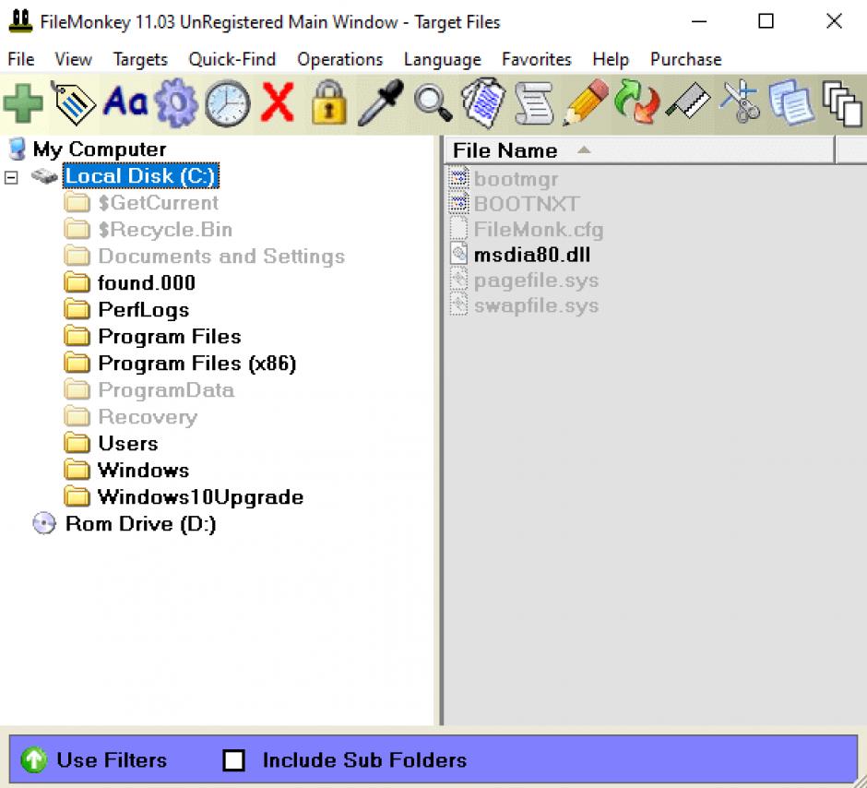Select the Rom Drive (D:) item
The width and height of the screenshot is (867, 788).
point(140,523)
